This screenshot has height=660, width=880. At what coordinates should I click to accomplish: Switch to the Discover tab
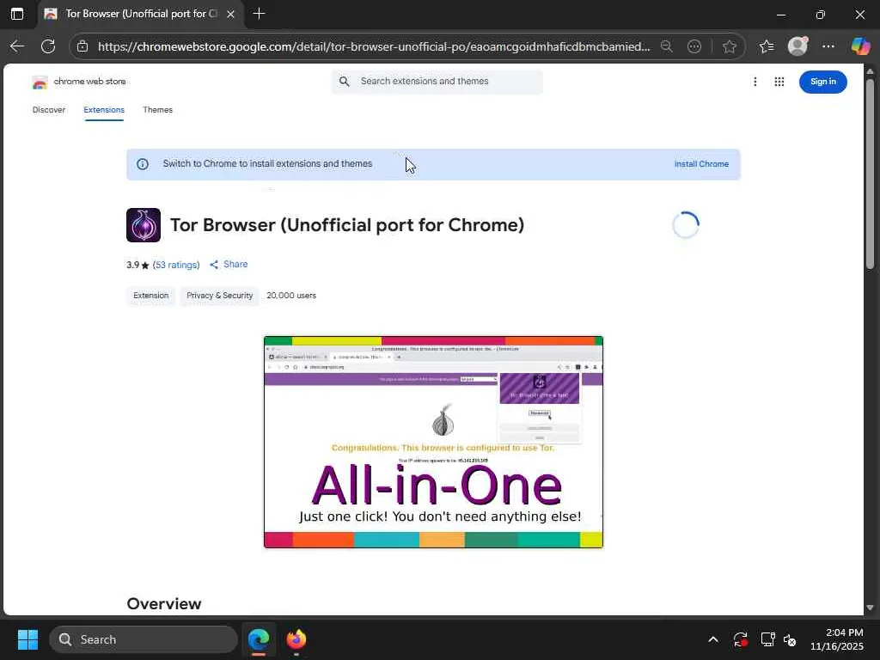(x=49, y=110)
